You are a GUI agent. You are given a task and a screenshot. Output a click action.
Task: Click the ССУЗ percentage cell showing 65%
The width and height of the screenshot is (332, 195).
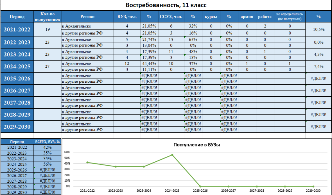[193, 40]
